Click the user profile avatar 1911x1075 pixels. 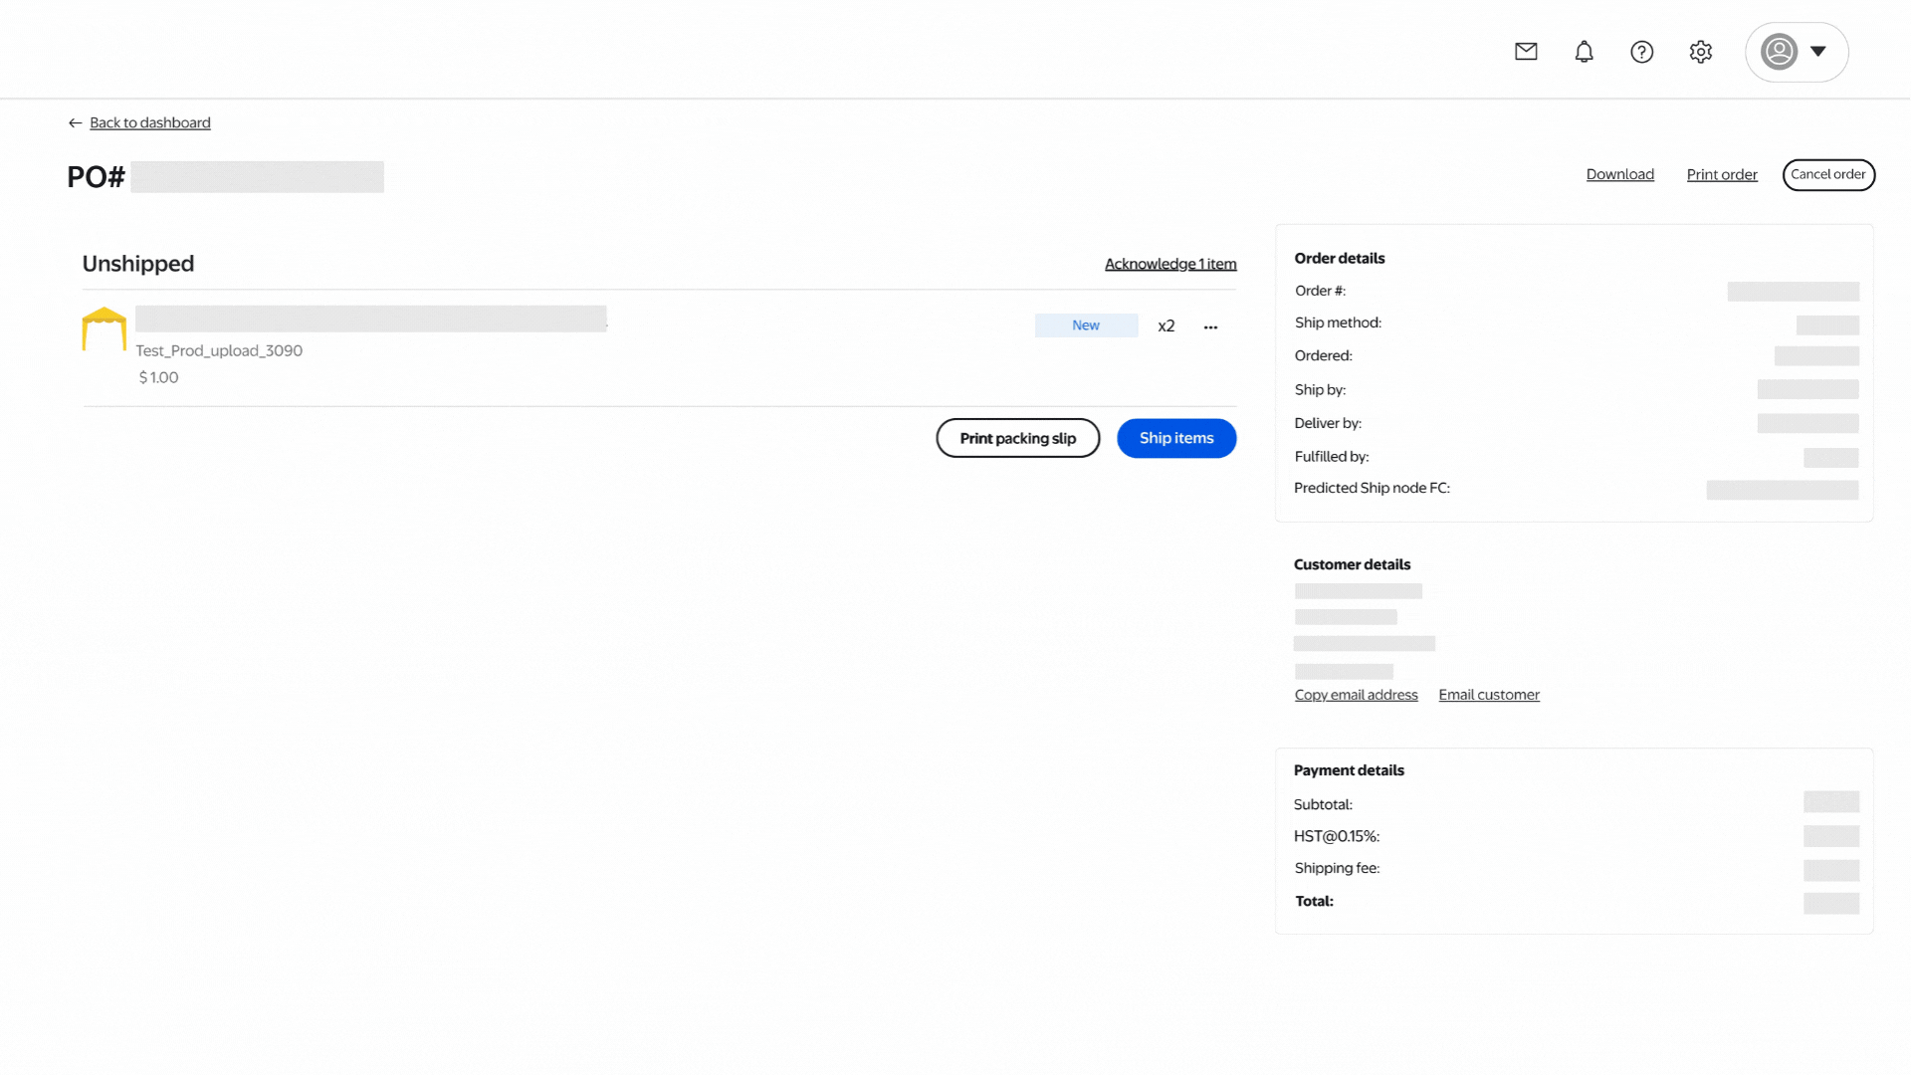[x=1779, y=52]
